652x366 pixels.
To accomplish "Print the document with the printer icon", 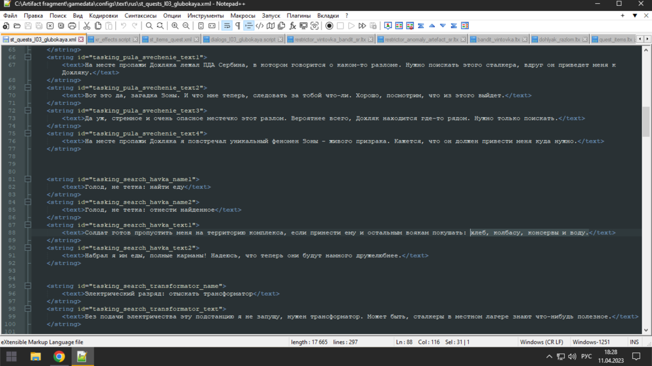I will click(72, 26).
